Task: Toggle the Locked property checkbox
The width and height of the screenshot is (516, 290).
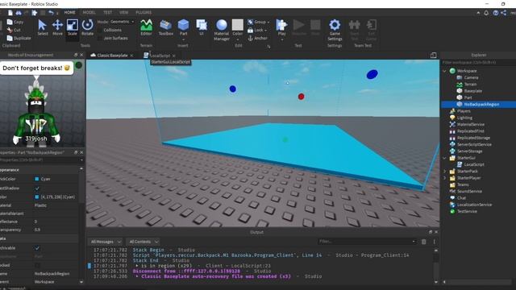Action: (x=37, y=265)
